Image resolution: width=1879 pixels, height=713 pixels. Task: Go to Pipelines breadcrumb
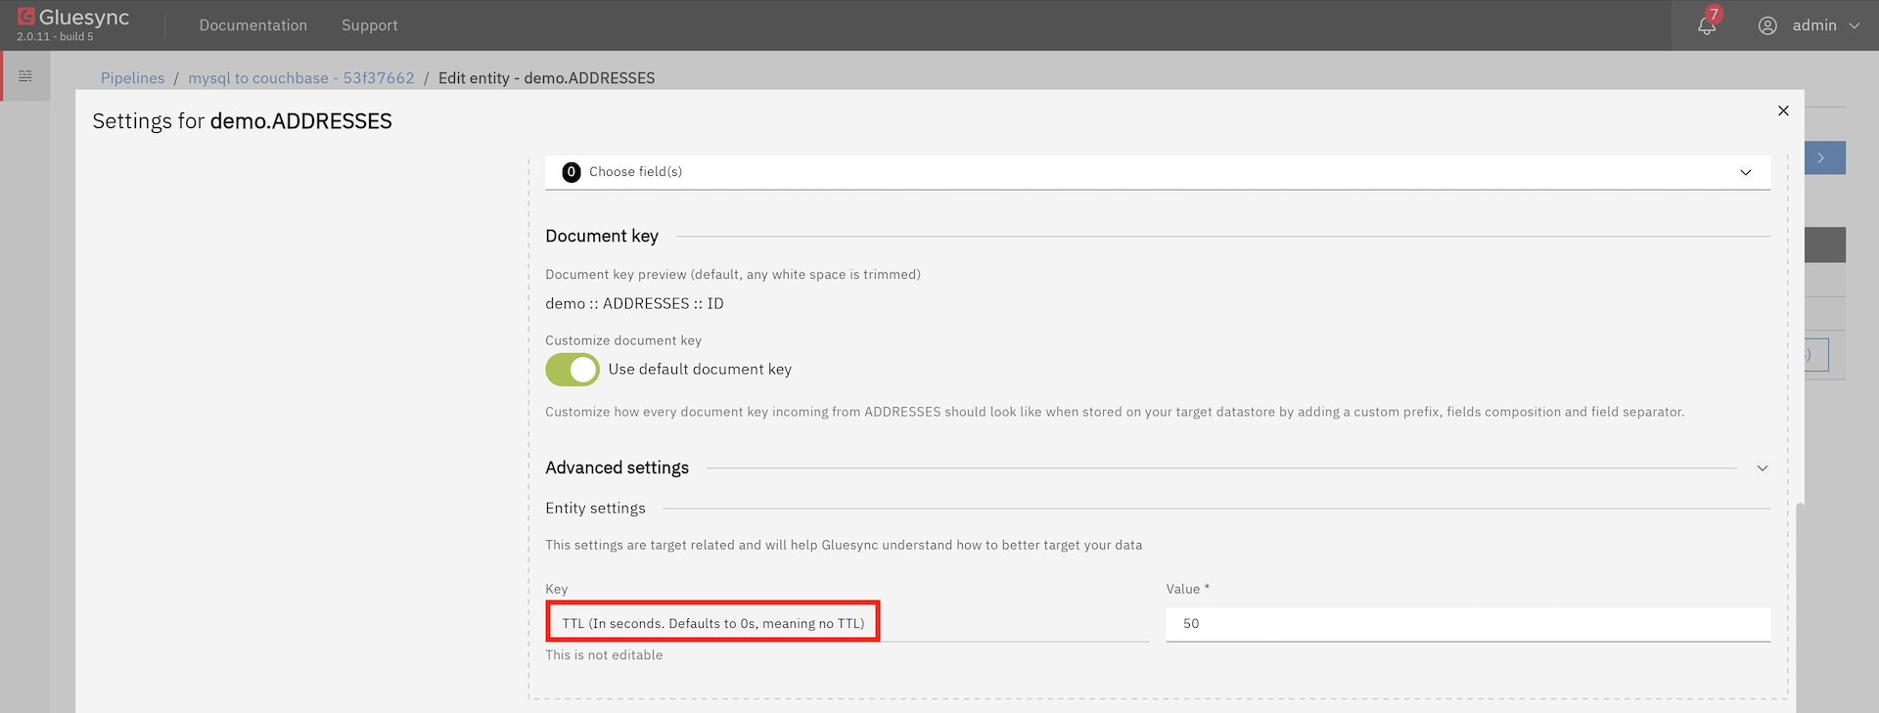click(x=132, y=78)
